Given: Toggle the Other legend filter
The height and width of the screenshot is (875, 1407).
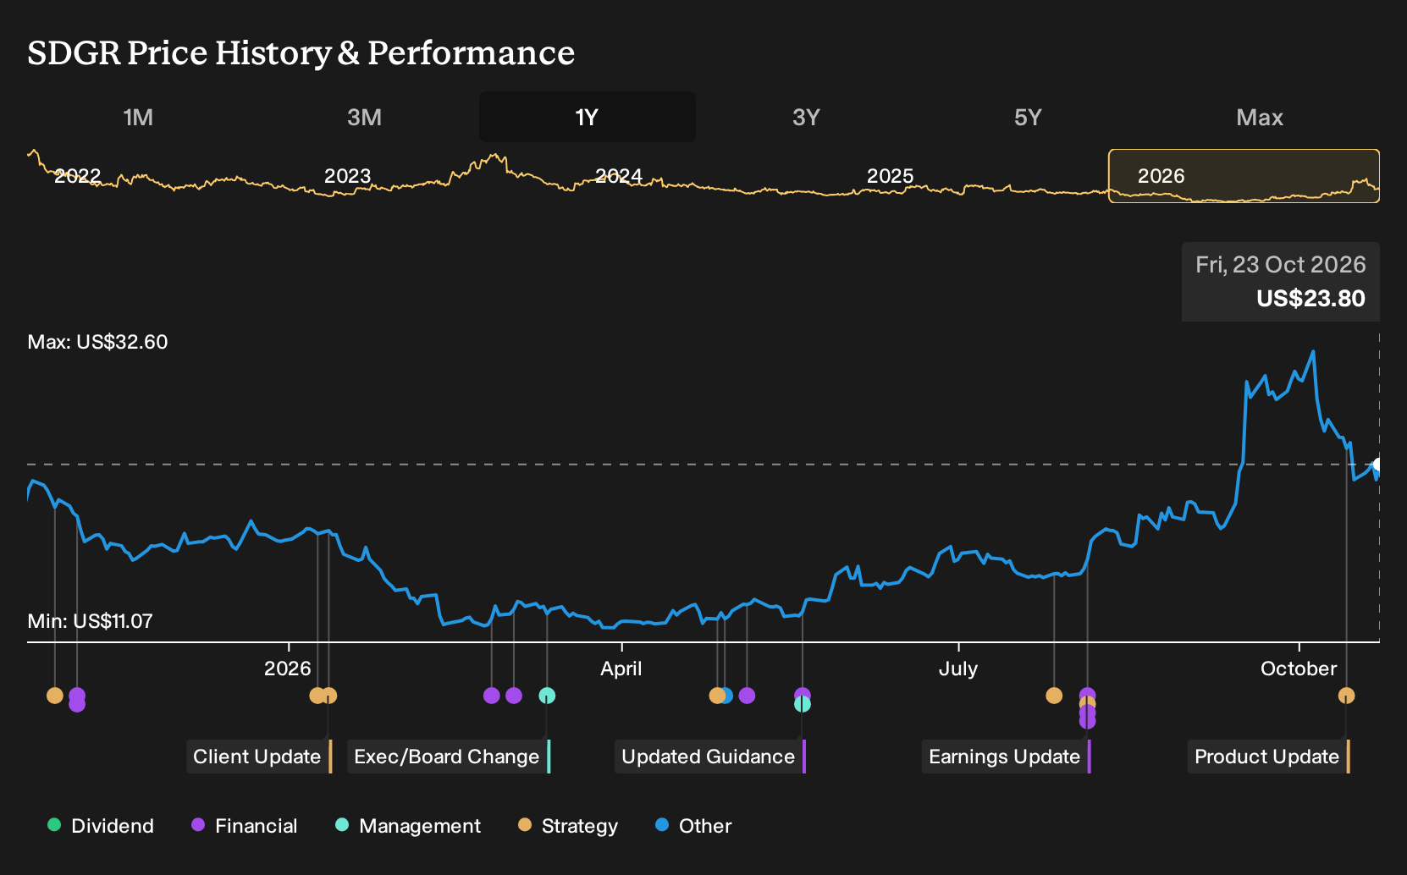Looking at the screenshot, I should pos(692,826).
